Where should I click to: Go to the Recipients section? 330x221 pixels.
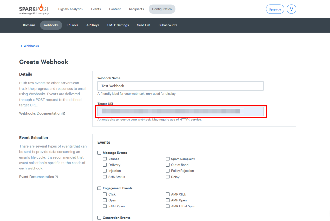(x=136, y=9)
